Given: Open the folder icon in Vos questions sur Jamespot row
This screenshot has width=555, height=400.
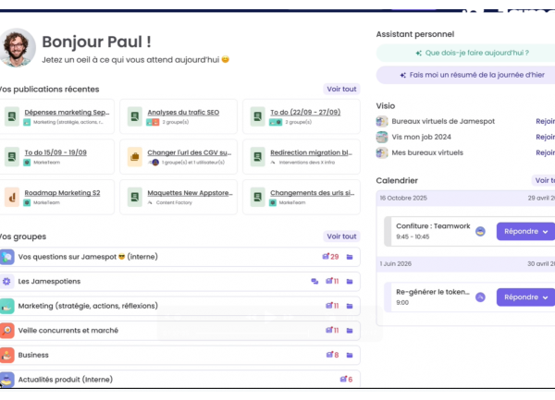Looking at the screenshot, I should pyautogui.click(x=350, y=257).
